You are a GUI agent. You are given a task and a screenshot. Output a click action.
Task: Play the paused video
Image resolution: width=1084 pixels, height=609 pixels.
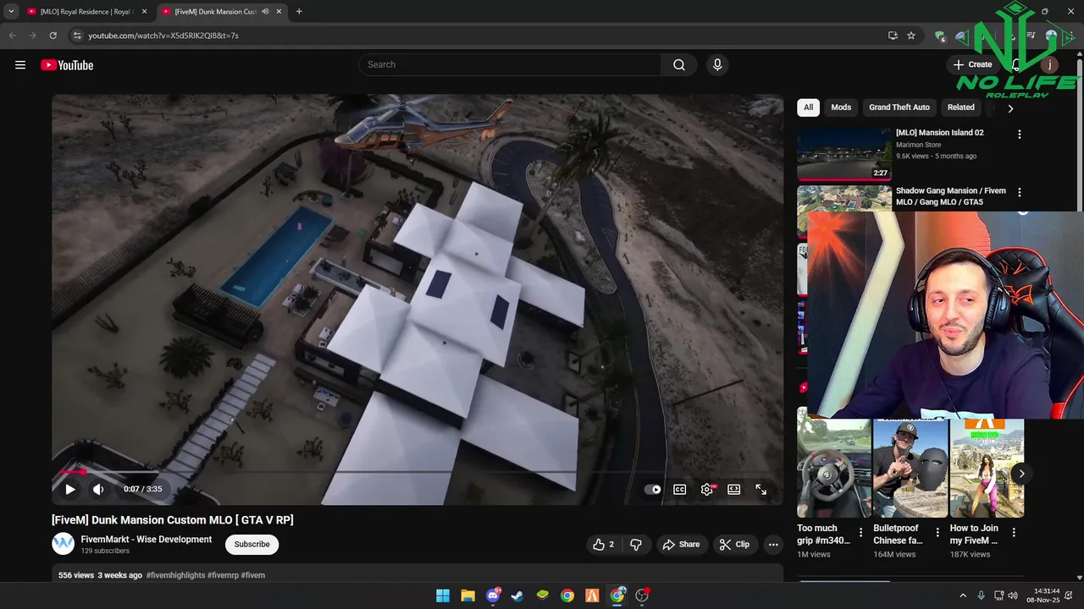point(70,489)
